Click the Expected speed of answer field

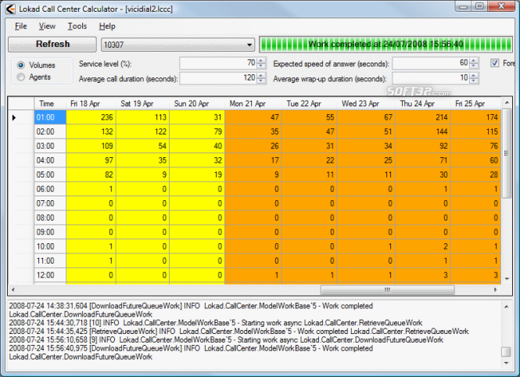[431, 63]
